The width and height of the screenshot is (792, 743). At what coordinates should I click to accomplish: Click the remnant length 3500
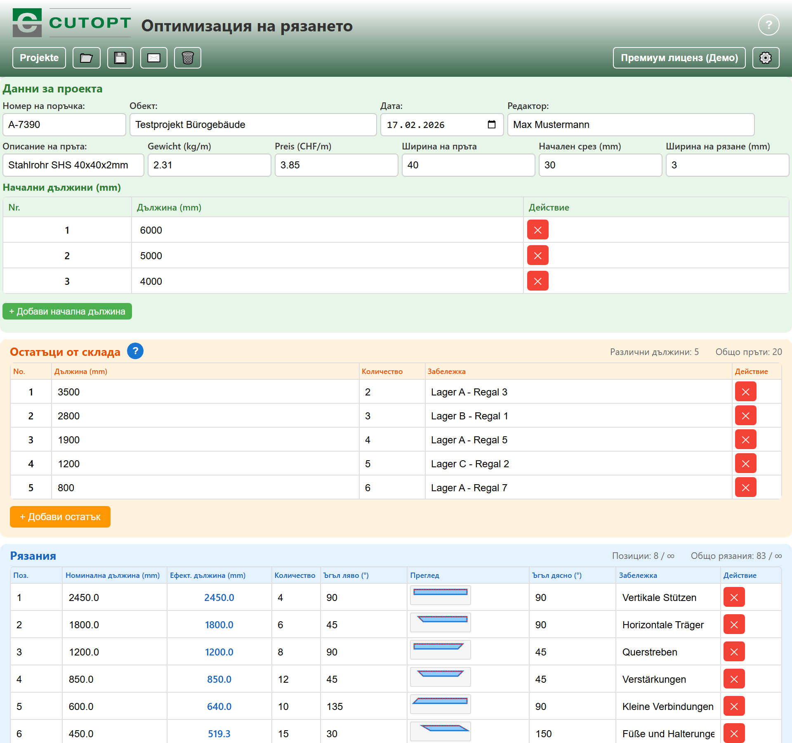(68, 392)
